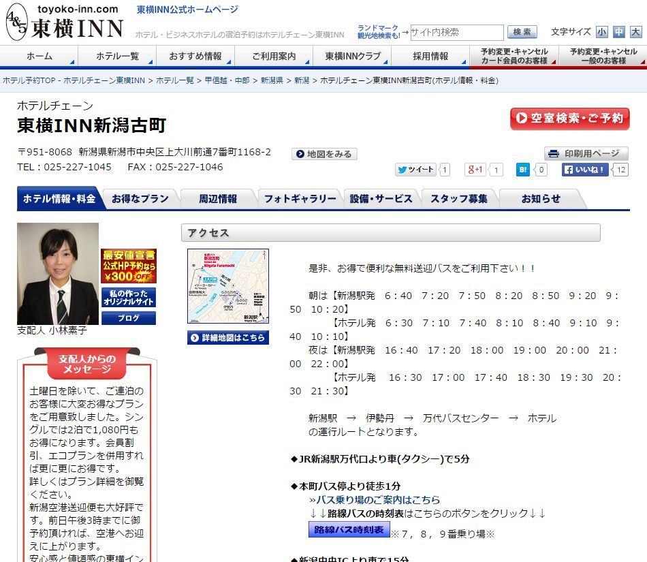
Task: Open the ホーム menu
Action: tap(40, 56)
